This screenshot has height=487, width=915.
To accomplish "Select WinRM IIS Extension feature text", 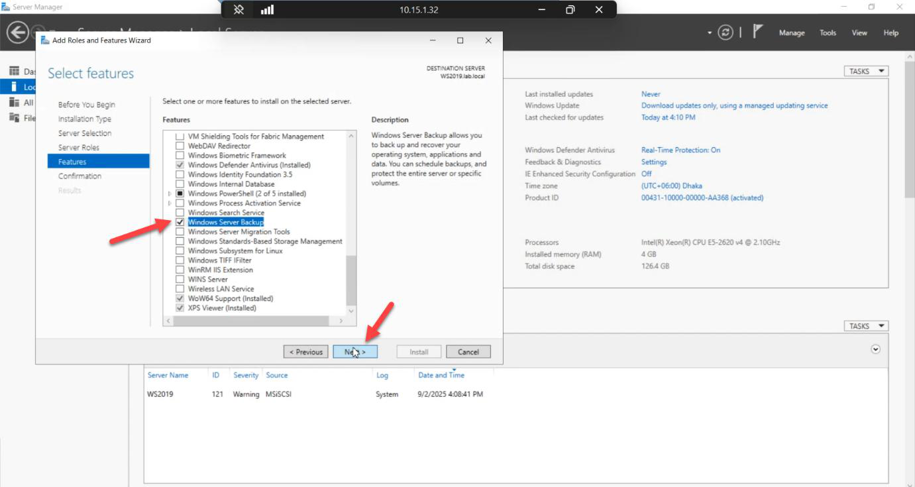I will tap(221, 270).
